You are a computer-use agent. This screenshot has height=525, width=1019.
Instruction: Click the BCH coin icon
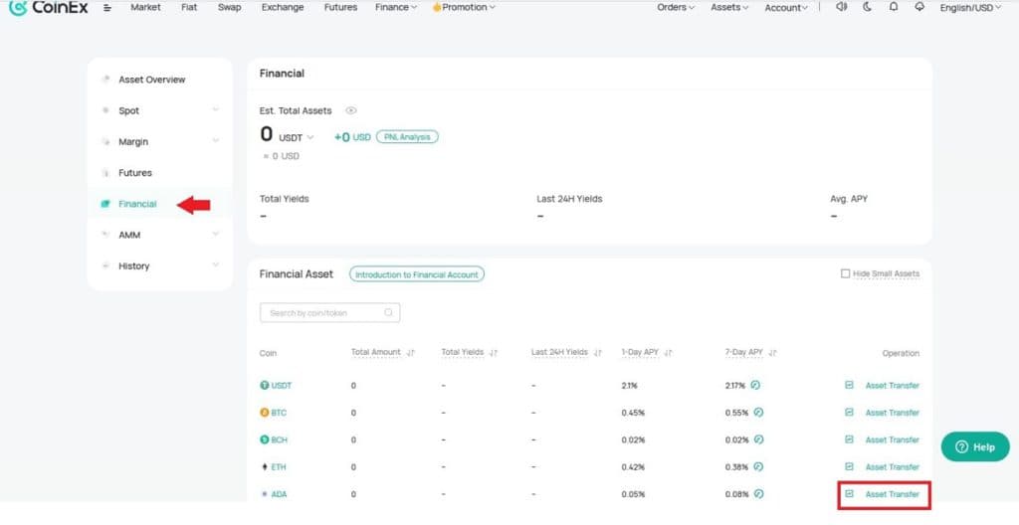pyautogui.click(x=265, y=439)
